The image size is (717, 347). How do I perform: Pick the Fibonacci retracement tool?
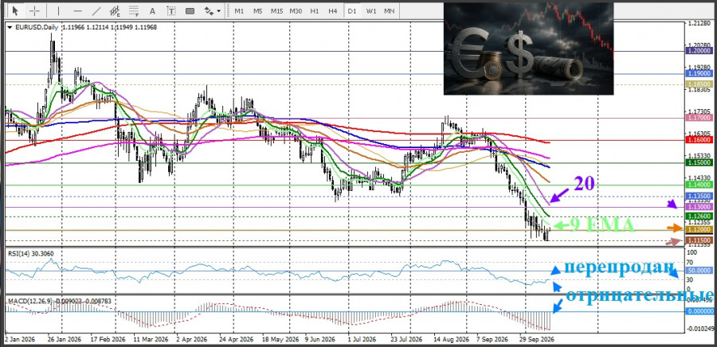(134, 10)
